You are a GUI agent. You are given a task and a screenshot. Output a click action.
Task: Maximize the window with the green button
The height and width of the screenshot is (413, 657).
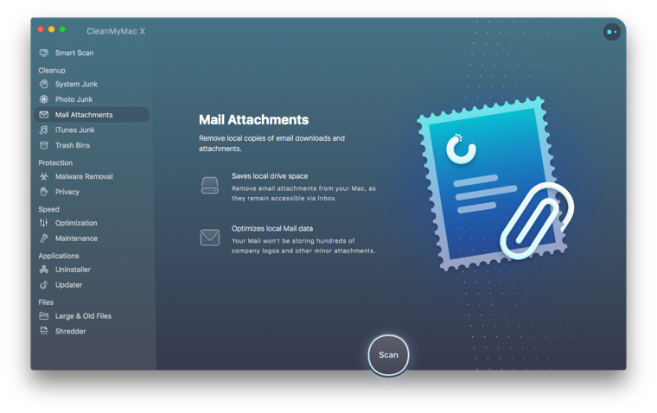62,29
